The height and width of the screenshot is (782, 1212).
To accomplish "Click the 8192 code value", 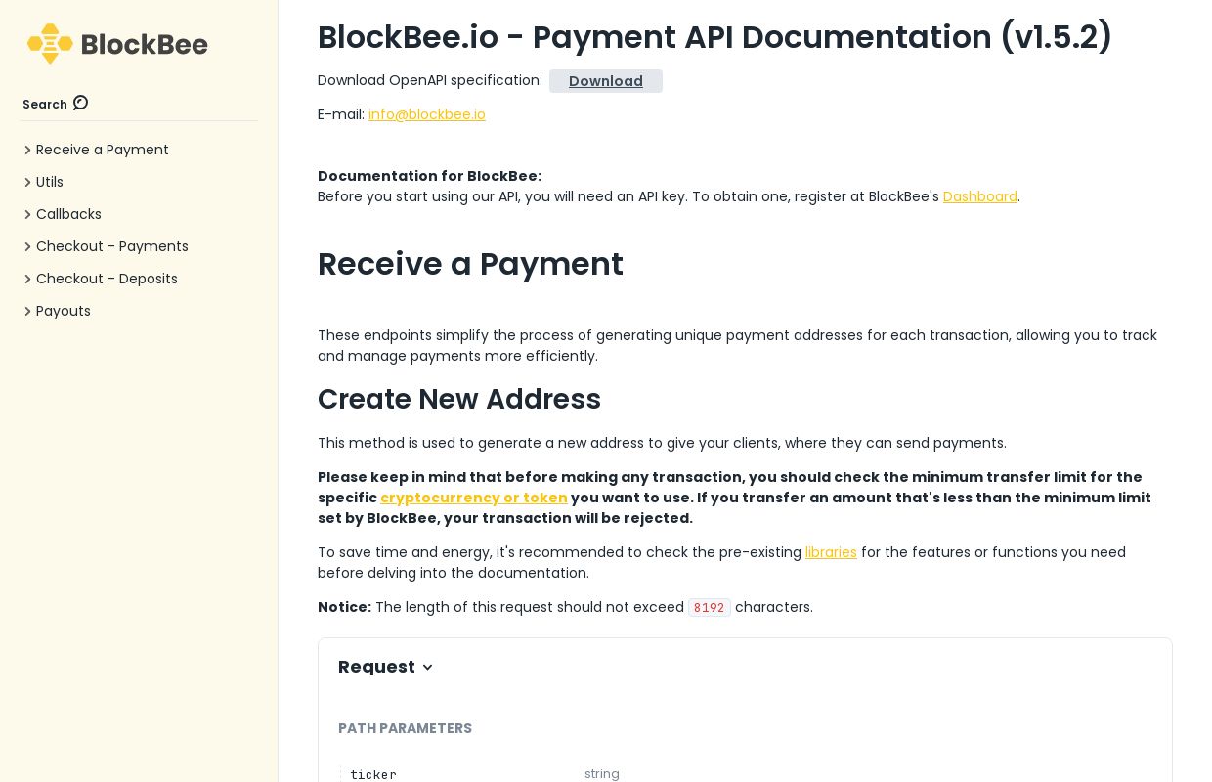I will click(710, 607).
